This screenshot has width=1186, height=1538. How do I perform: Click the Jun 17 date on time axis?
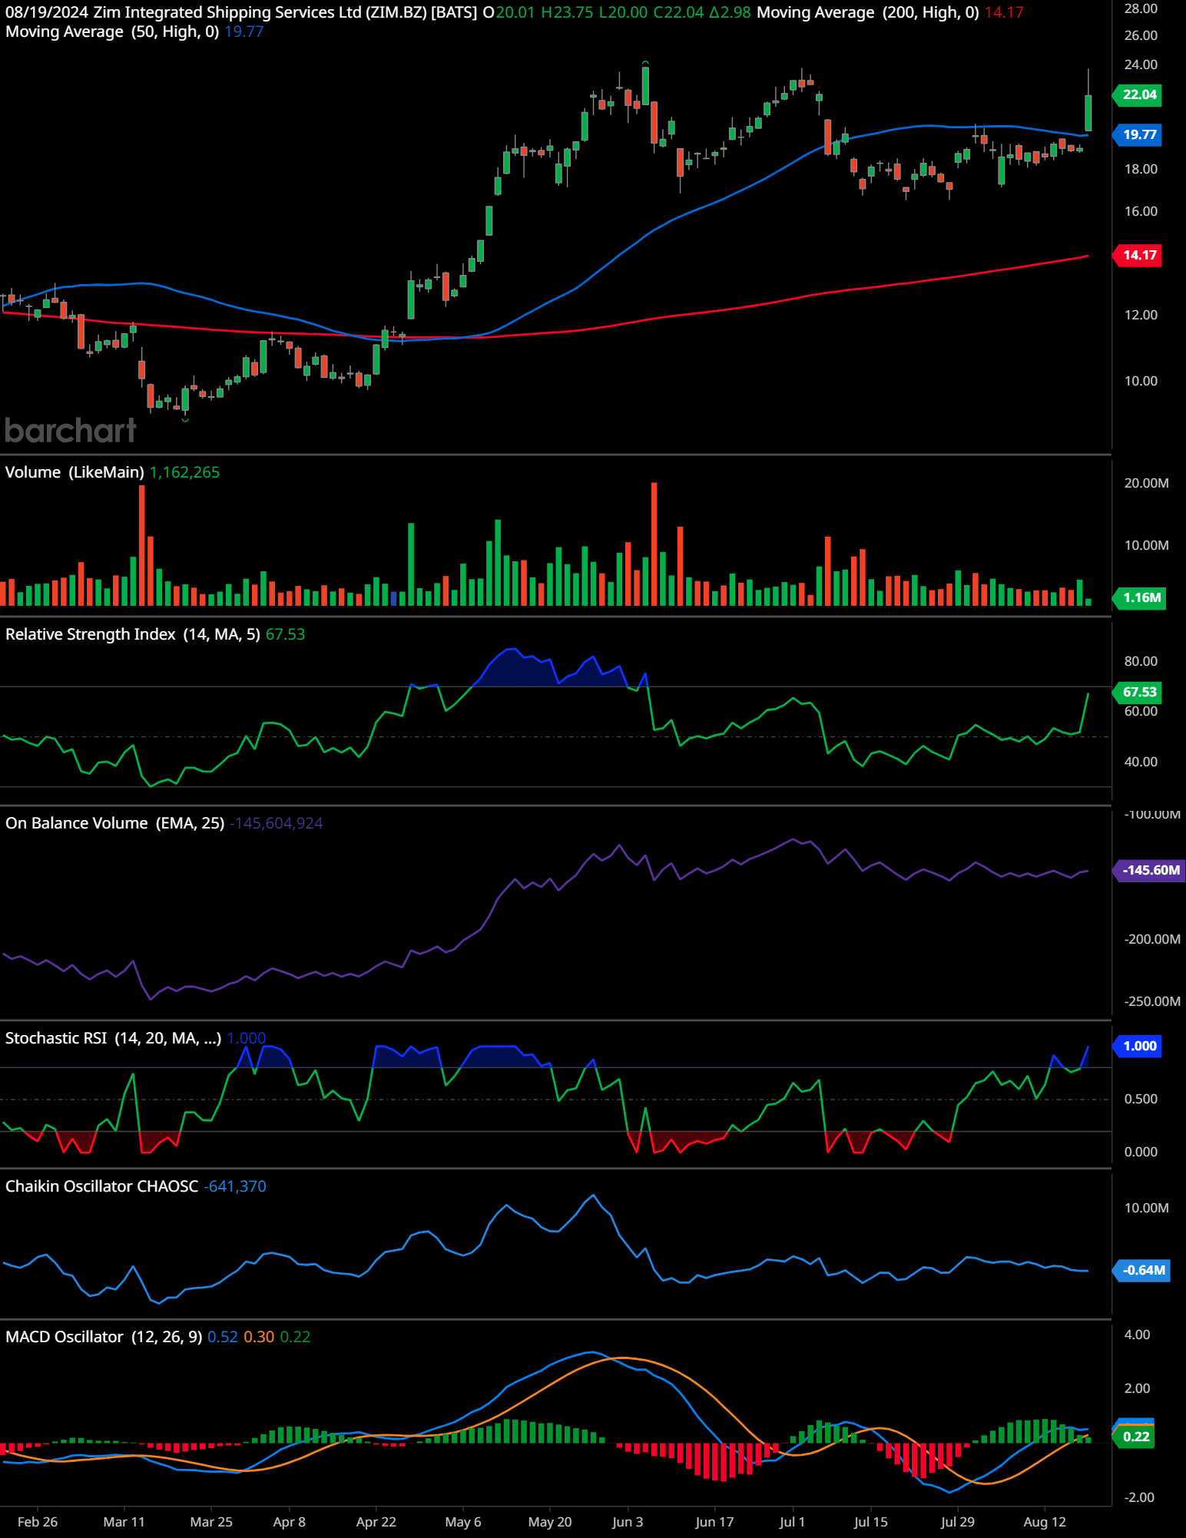(714, 1522)
